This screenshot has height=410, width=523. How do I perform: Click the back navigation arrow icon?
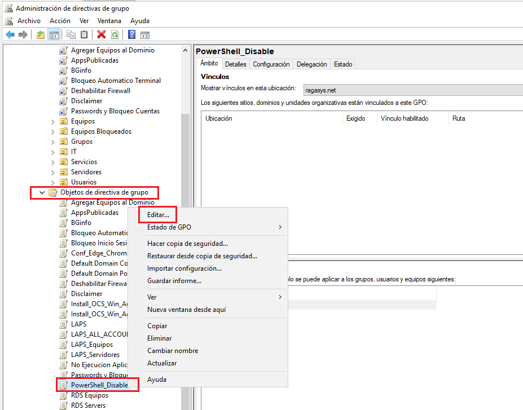coord(10,34)
